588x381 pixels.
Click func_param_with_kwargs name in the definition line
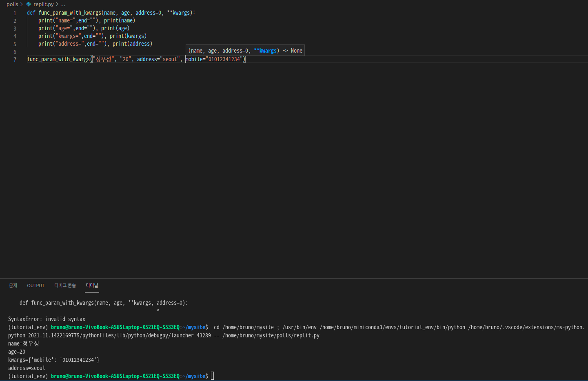coord(70,13)
